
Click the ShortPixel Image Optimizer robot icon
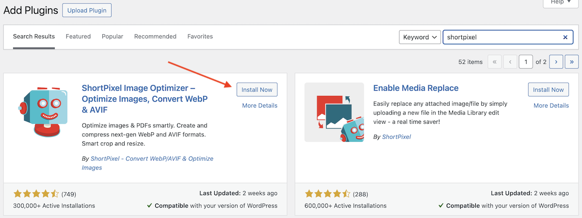[42, 112]
